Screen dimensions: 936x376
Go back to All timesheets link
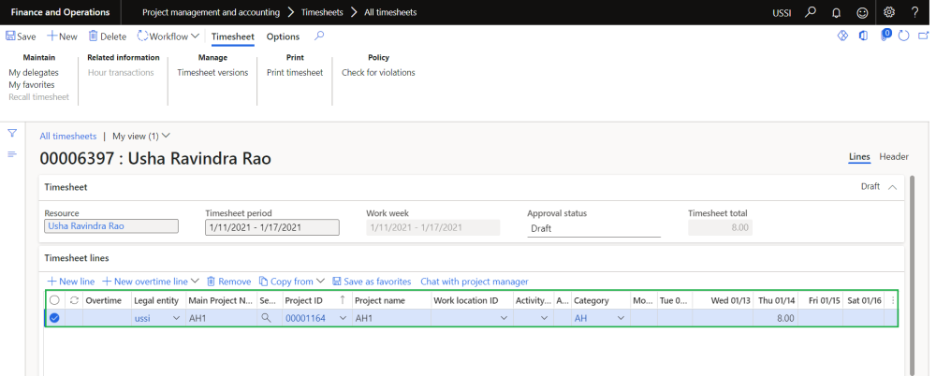tap(68, 136)
